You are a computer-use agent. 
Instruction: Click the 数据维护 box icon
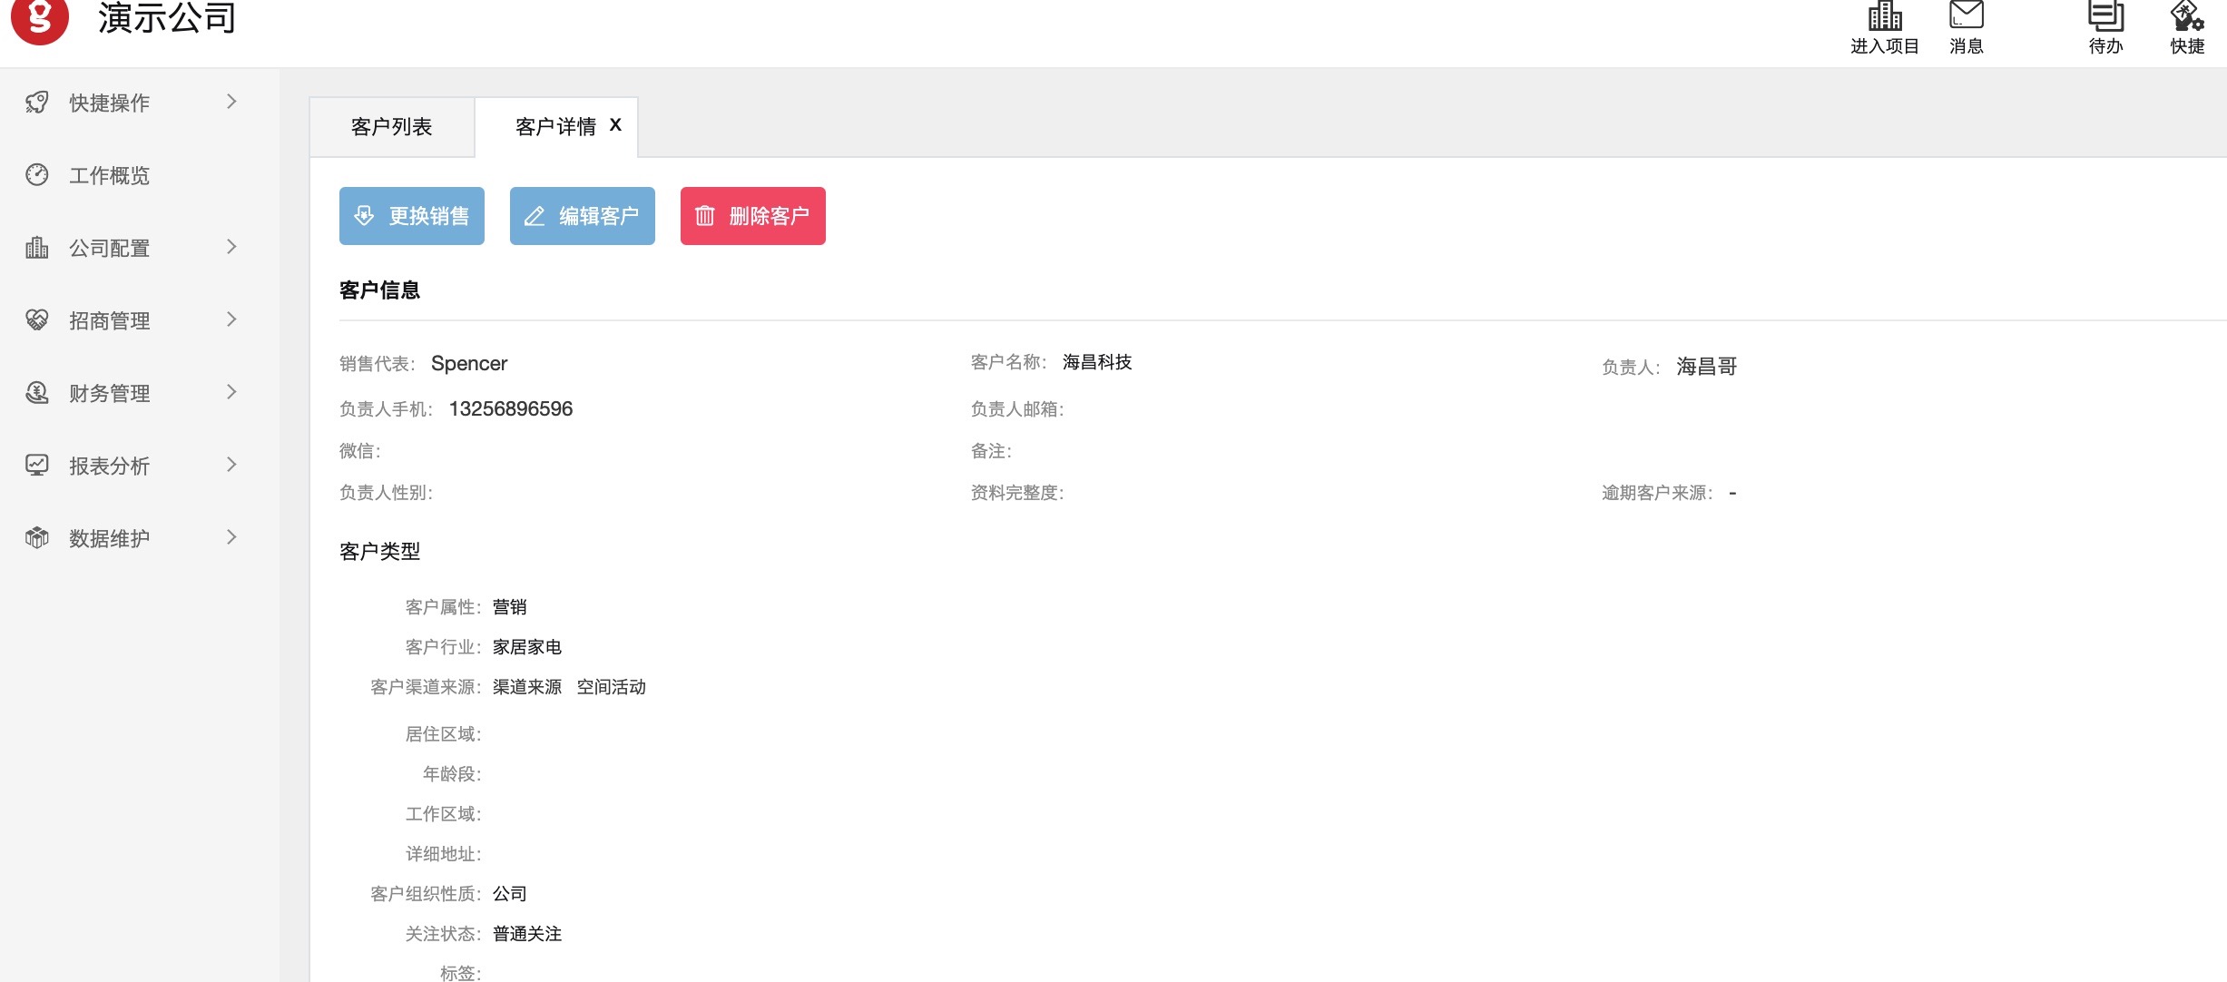pyautogui.click(x=37, y=538)
